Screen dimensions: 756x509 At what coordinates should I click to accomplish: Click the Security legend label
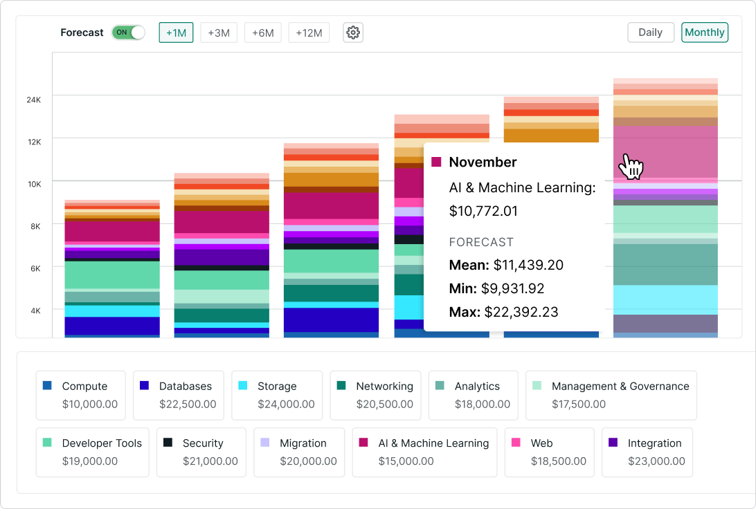tap(203, 443)
